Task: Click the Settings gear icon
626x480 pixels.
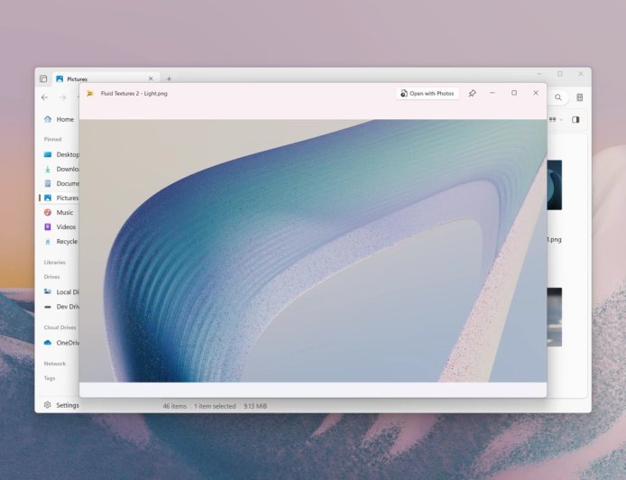Action: pos(48,405)
